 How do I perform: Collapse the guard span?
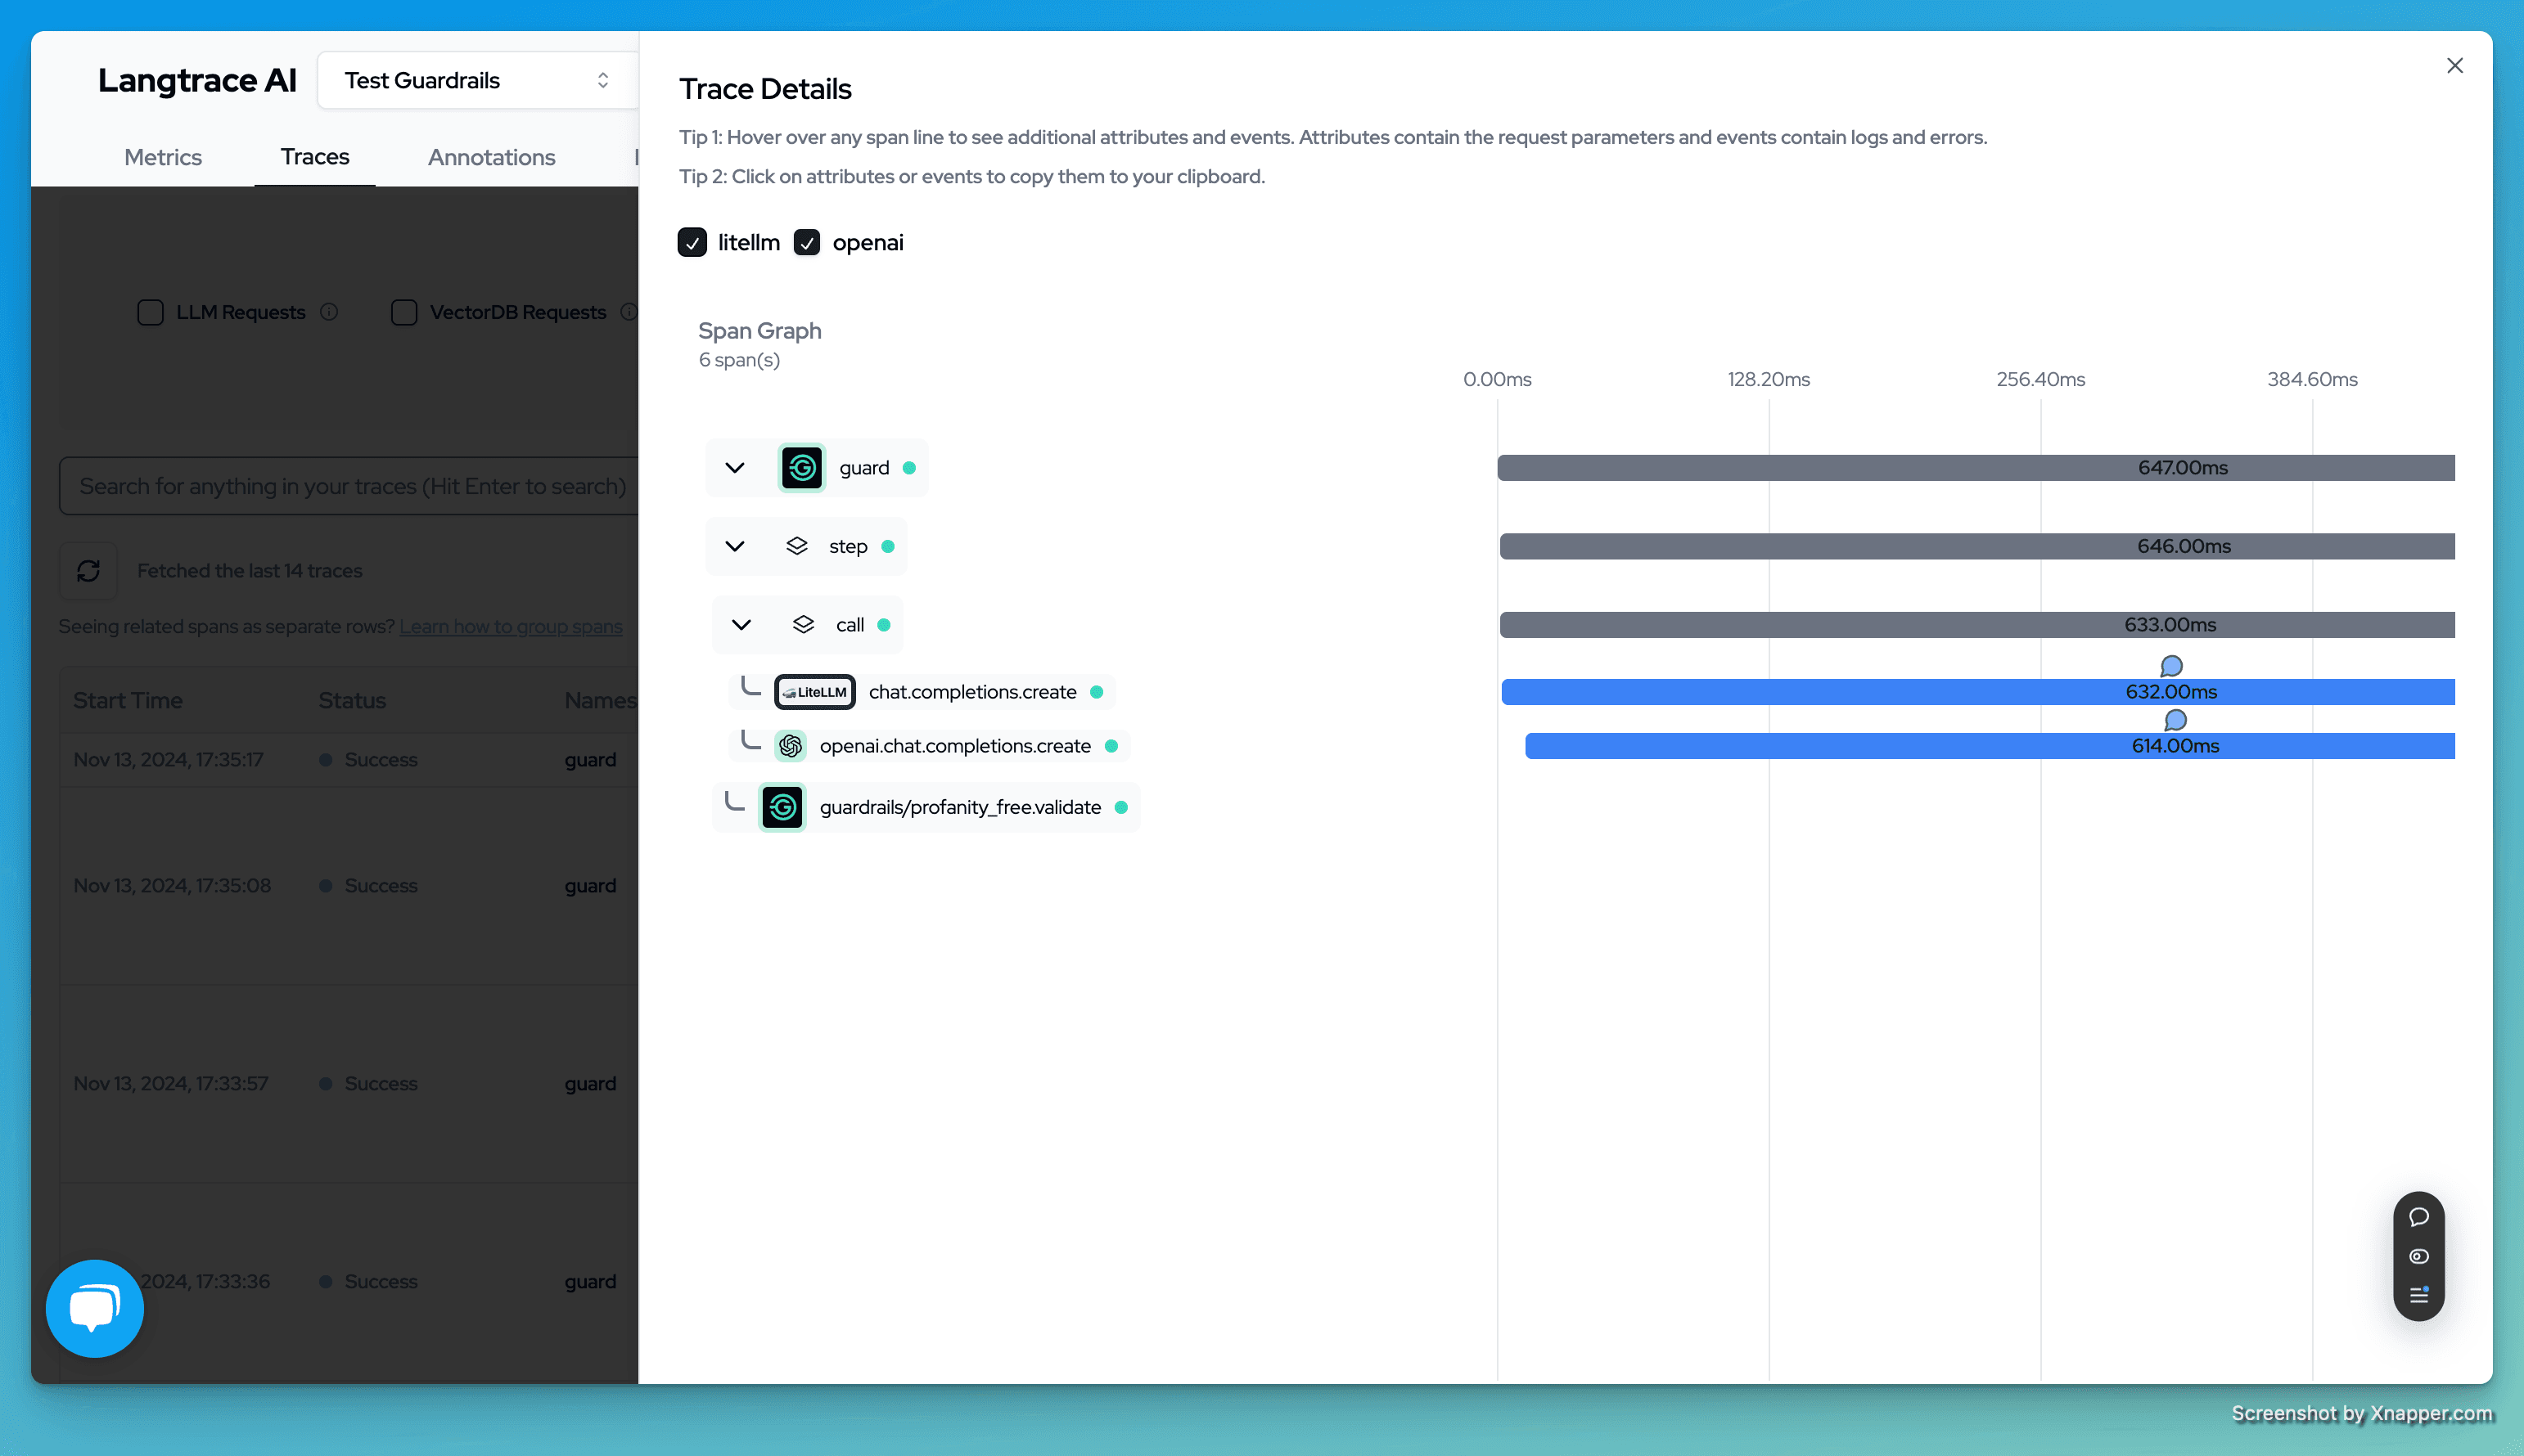[734, 468]
